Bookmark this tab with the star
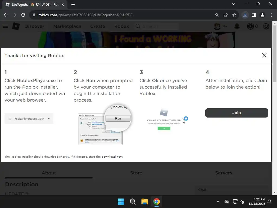The width and height of the screenshot is (277, 208). (x=234, y=15)
